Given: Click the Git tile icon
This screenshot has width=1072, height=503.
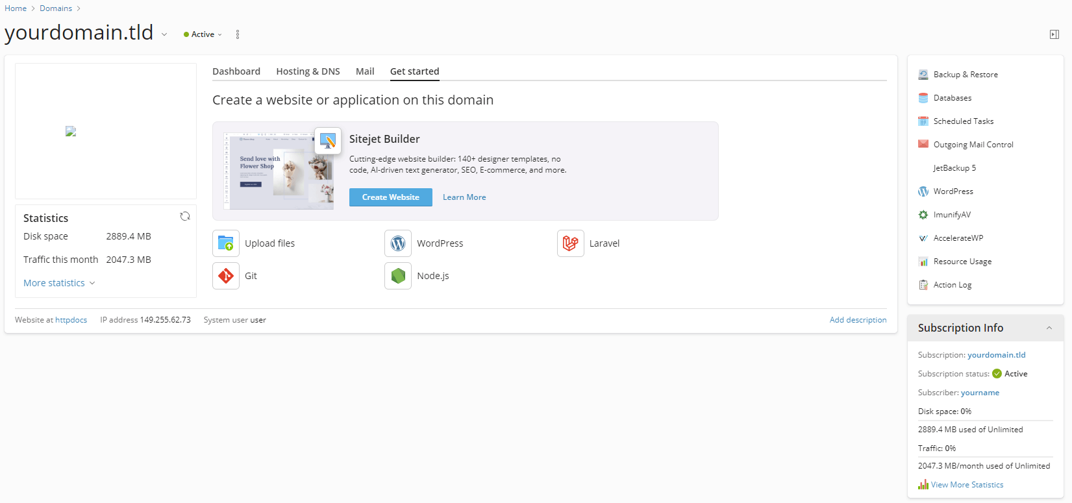Looking at the screenshot, I should [x=226, y=276].
